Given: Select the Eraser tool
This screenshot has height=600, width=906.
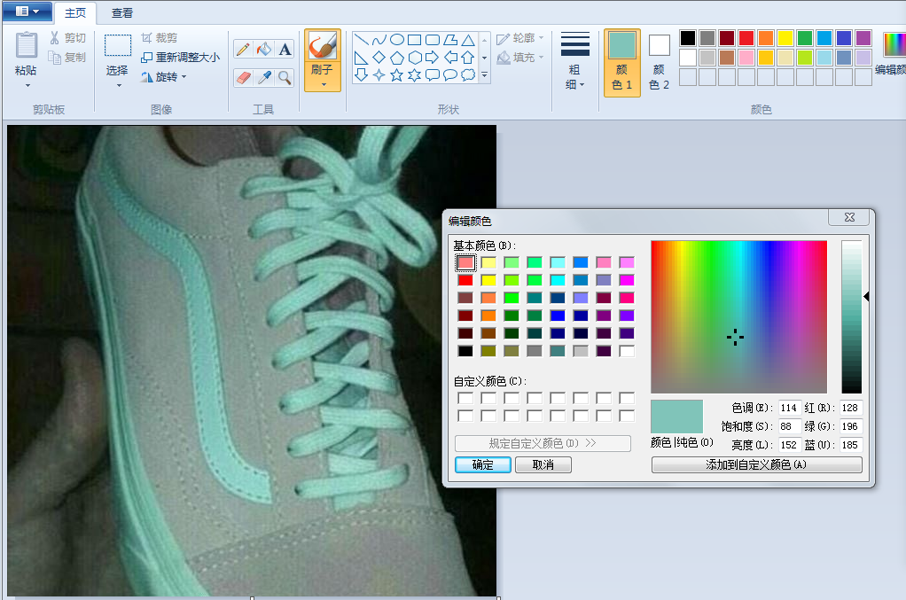Looking at the screenshot, I should (x=242, y=78).
